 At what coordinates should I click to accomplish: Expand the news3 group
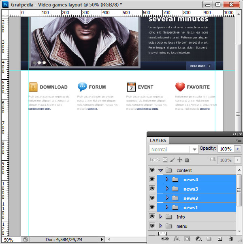click(x=167, y=189)
